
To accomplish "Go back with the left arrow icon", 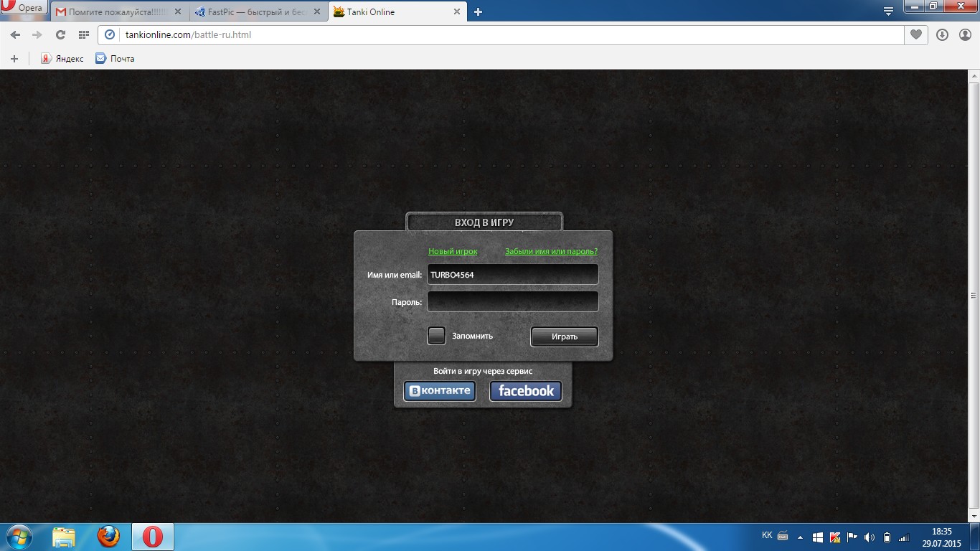I will [x=15, y=34].
